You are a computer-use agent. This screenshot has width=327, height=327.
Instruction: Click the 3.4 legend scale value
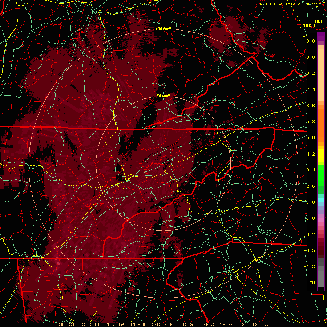311,170
